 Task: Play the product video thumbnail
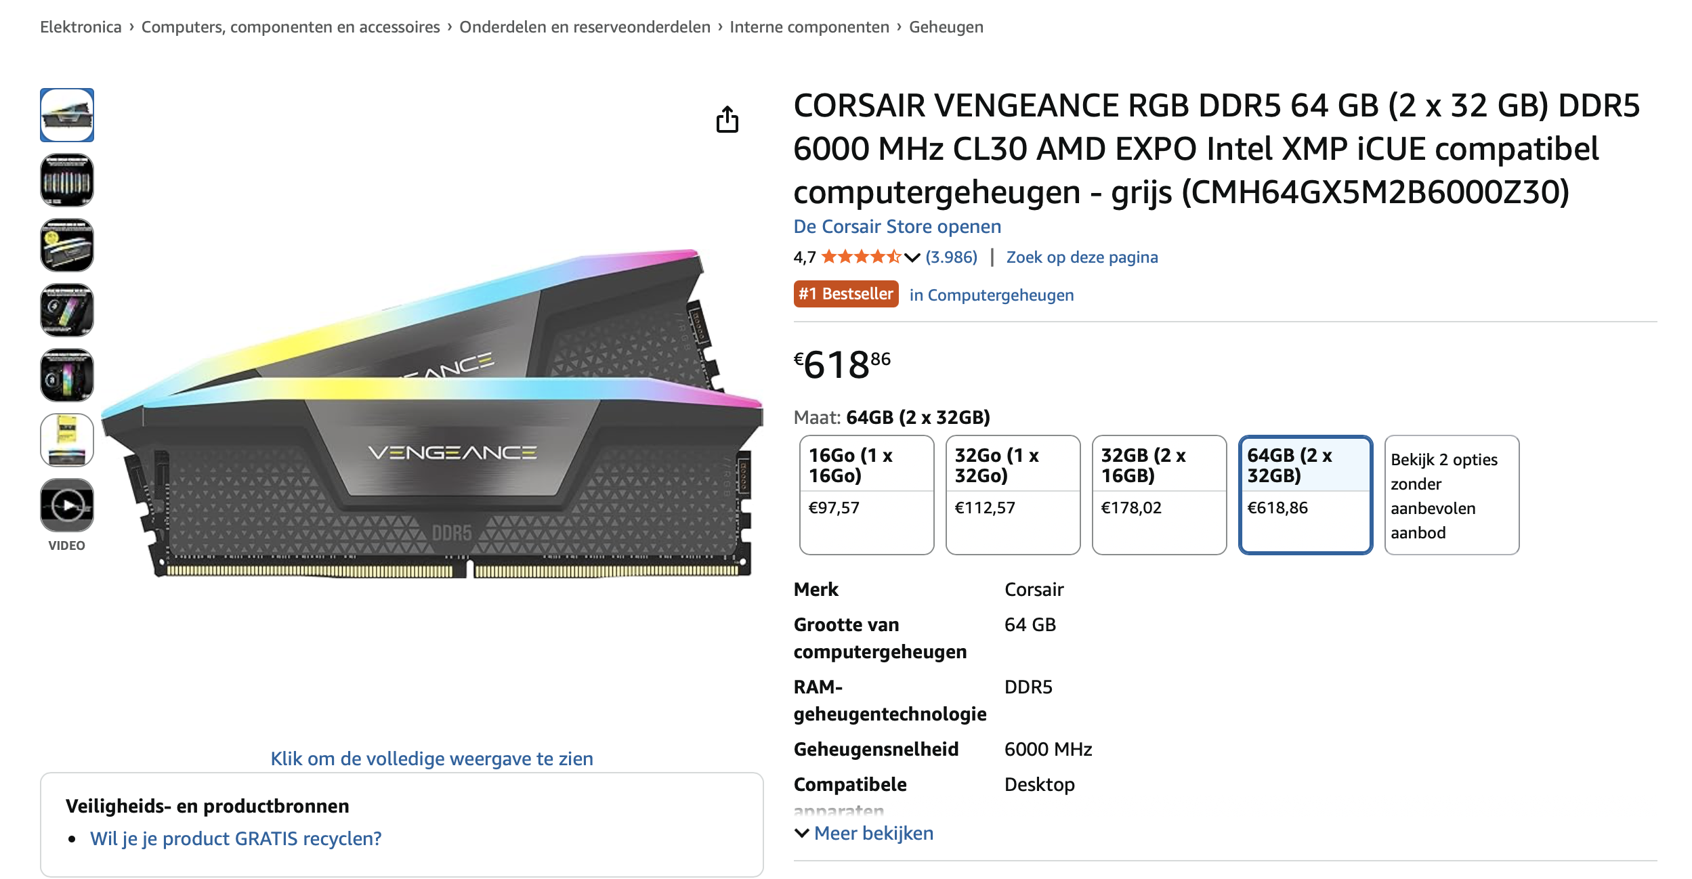[67, 505]
